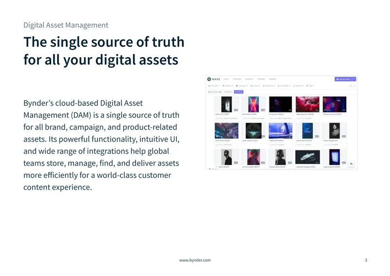This screenshot has height=276, width=390.
Task: Open the blue neon tubes thumbnail
Action: coord(334,157)
